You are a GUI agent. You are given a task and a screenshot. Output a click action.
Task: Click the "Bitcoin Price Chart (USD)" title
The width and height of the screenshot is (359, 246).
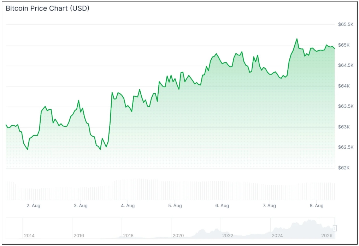point(47,8)
